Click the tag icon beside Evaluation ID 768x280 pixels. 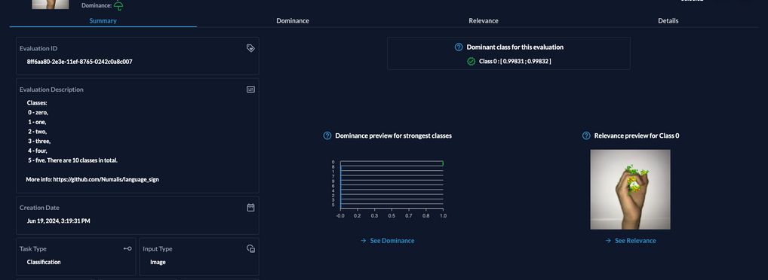tap(250, 48)
